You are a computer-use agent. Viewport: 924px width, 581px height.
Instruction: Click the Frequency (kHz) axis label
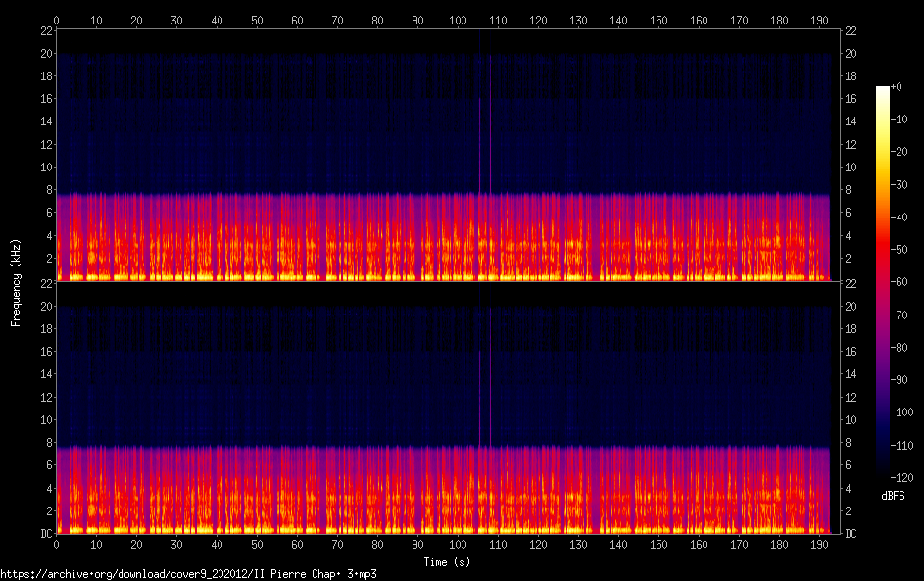[x=16, y=283]
